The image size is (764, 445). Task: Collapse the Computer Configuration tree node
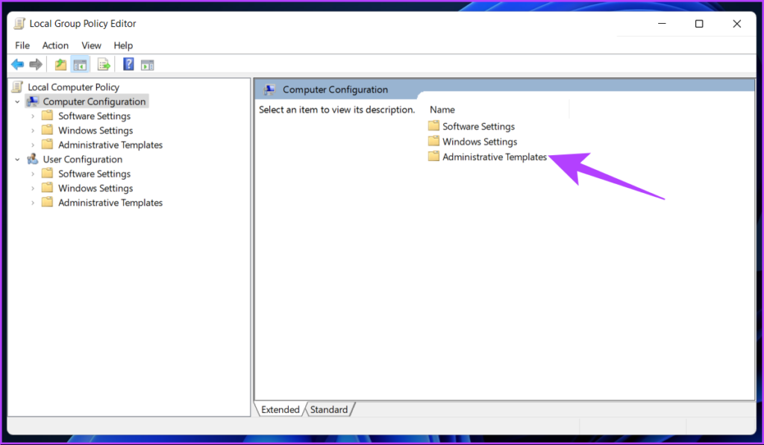click(x=18, y=101)
